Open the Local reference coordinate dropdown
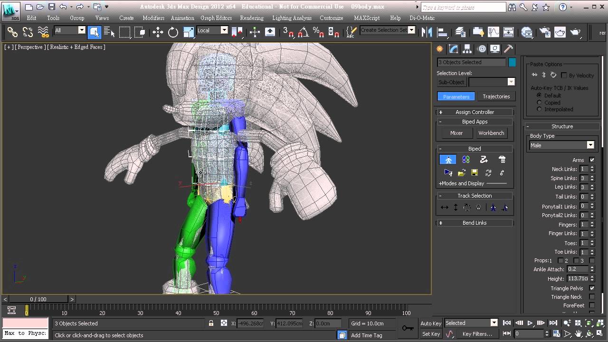 point(212,30)
